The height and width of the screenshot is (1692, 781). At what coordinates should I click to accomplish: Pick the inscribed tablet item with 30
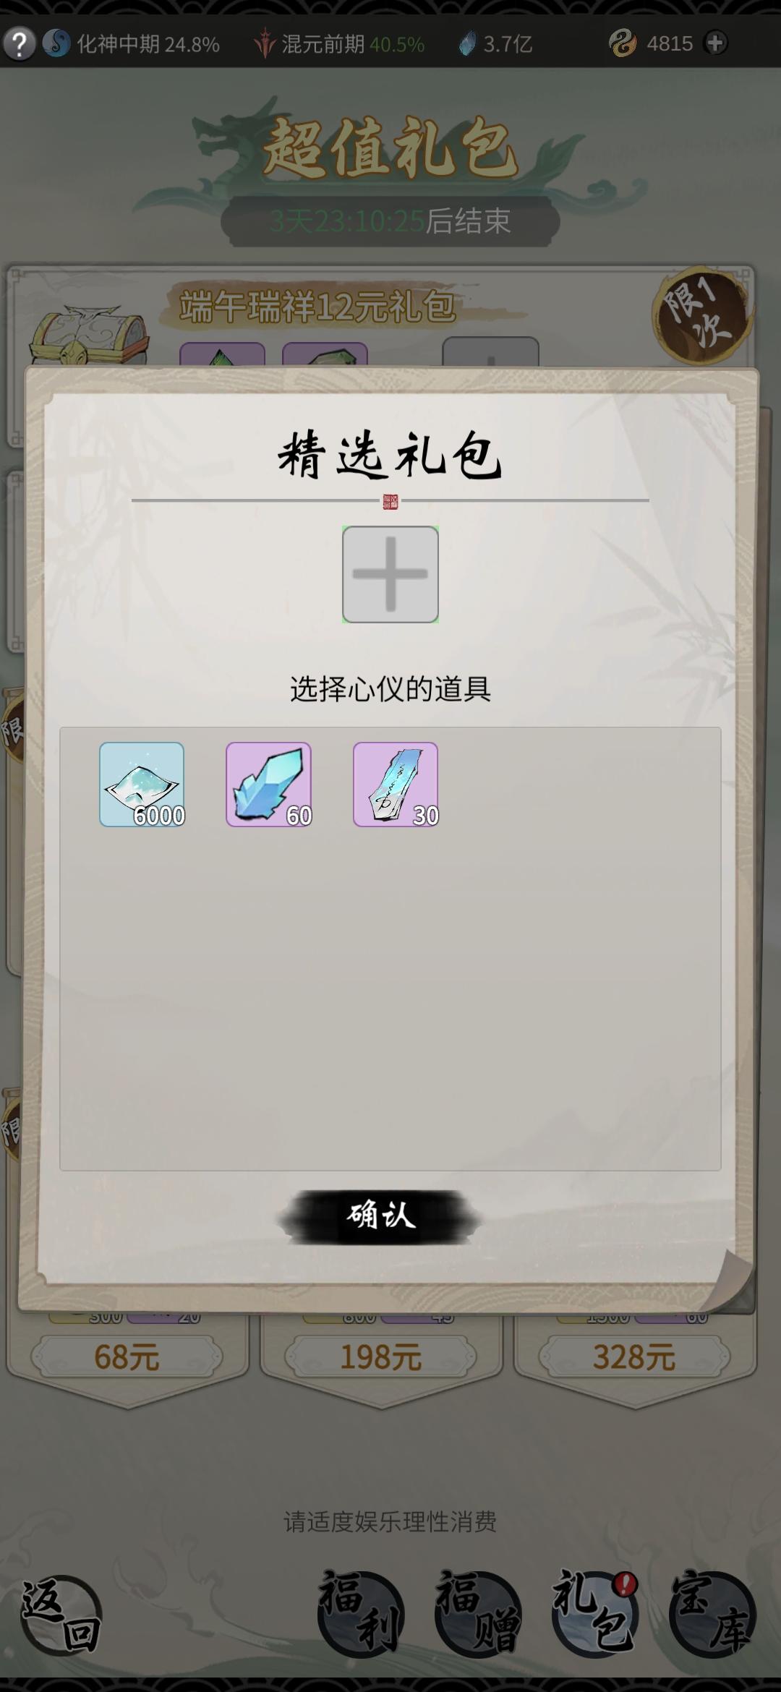coord(396,785)
